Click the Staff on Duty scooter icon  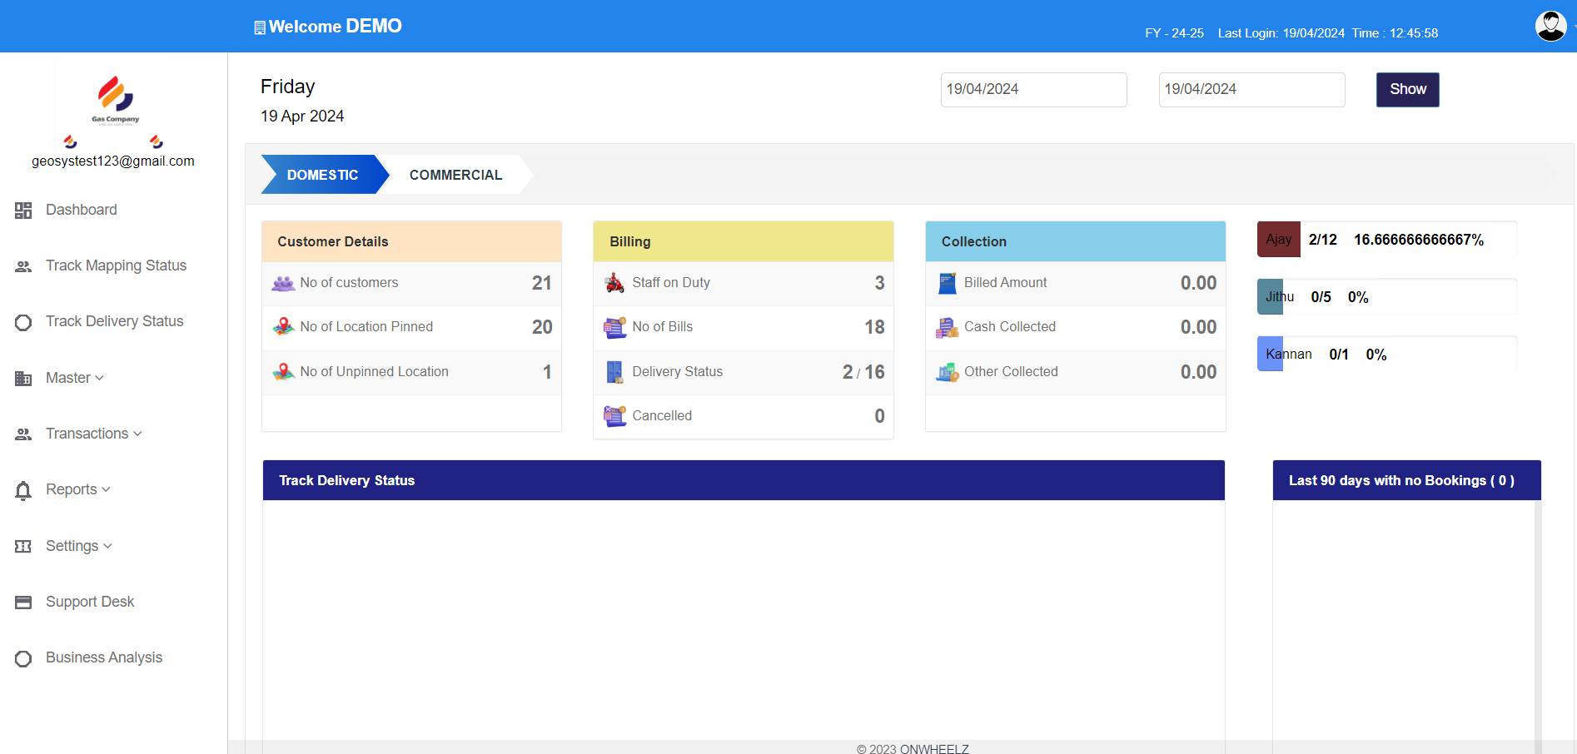614,283
